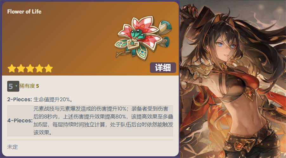Screen dimensions: 286x158
Task: Select the second gold star
Action: (21, 68)
